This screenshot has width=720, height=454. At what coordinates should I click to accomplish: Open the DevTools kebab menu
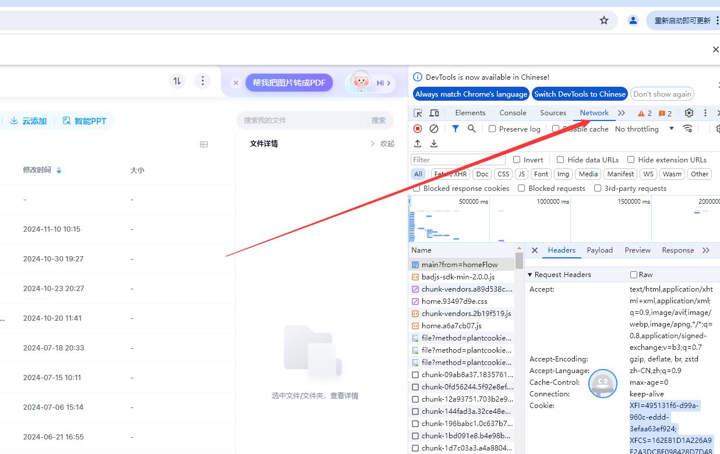(x=705, y=112)
